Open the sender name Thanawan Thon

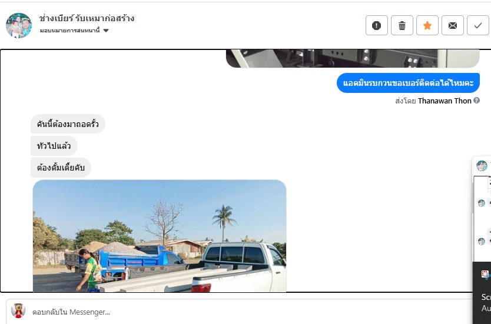coord(444,101)
